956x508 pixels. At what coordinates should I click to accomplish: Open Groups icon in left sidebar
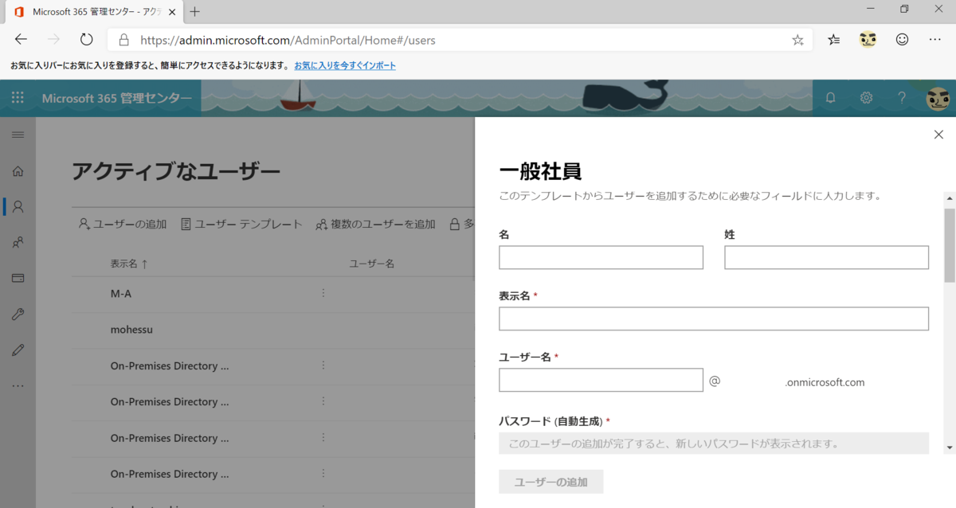coord(18,243)
